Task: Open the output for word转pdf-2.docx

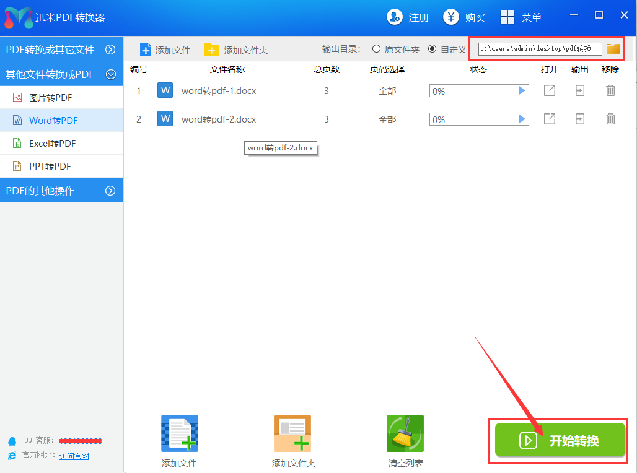Action: 579,119
